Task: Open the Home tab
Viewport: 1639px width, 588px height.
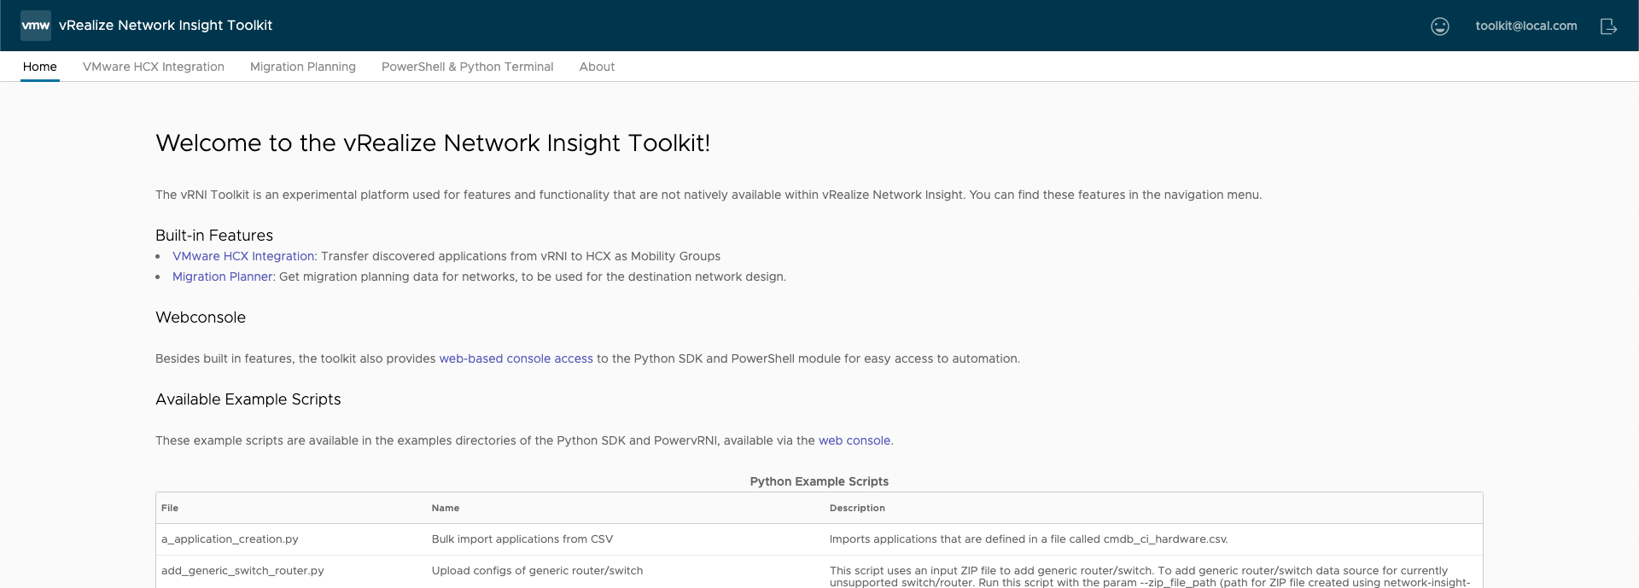Action: point(40,67)
